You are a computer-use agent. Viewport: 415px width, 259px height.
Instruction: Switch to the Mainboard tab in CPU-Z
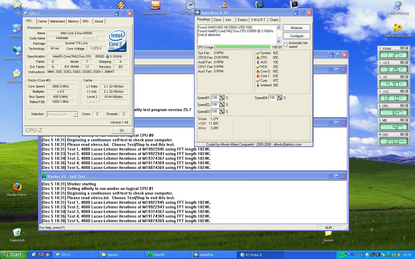pos(57,21)
